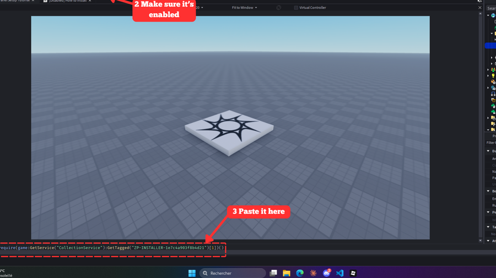Select the highlighted blue Explorer row

click(490, 46)
